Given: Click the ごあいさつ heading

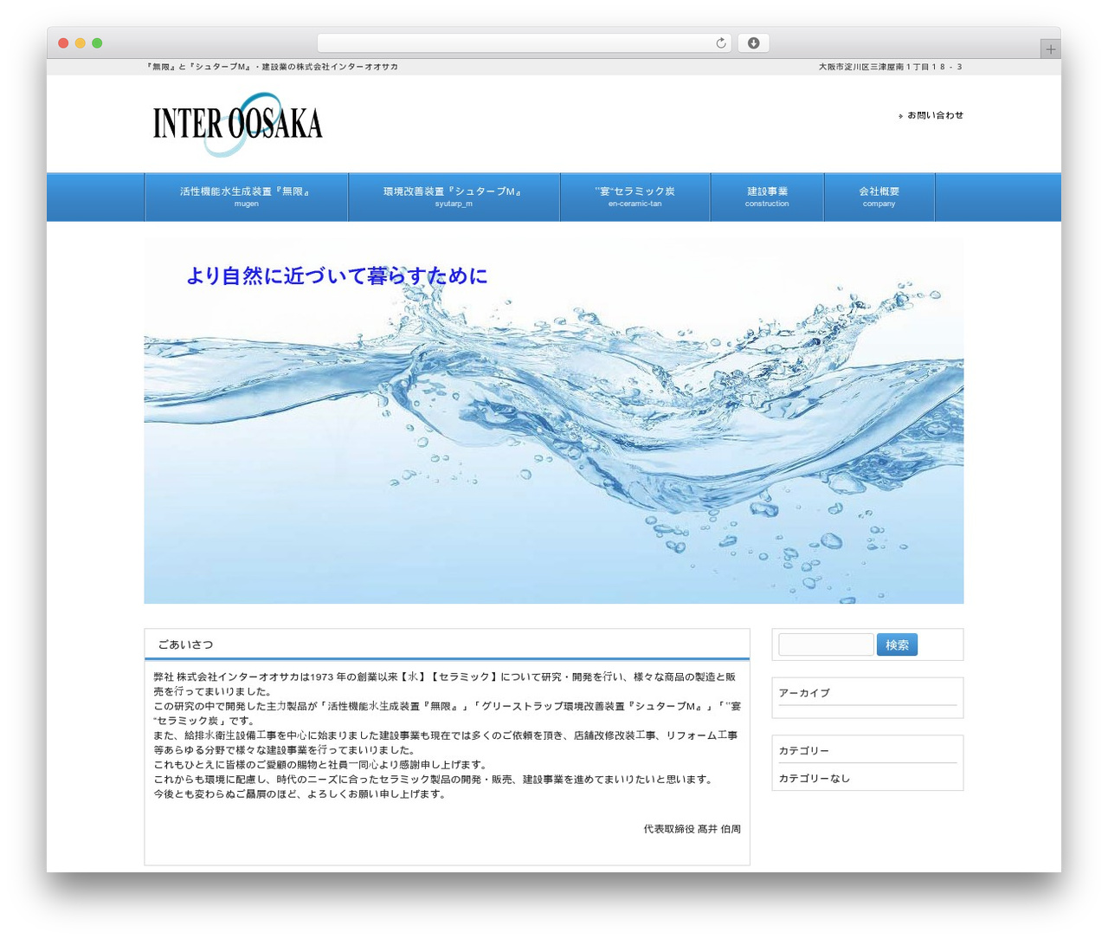Looking at the screenshot, I should coord(185,644).
